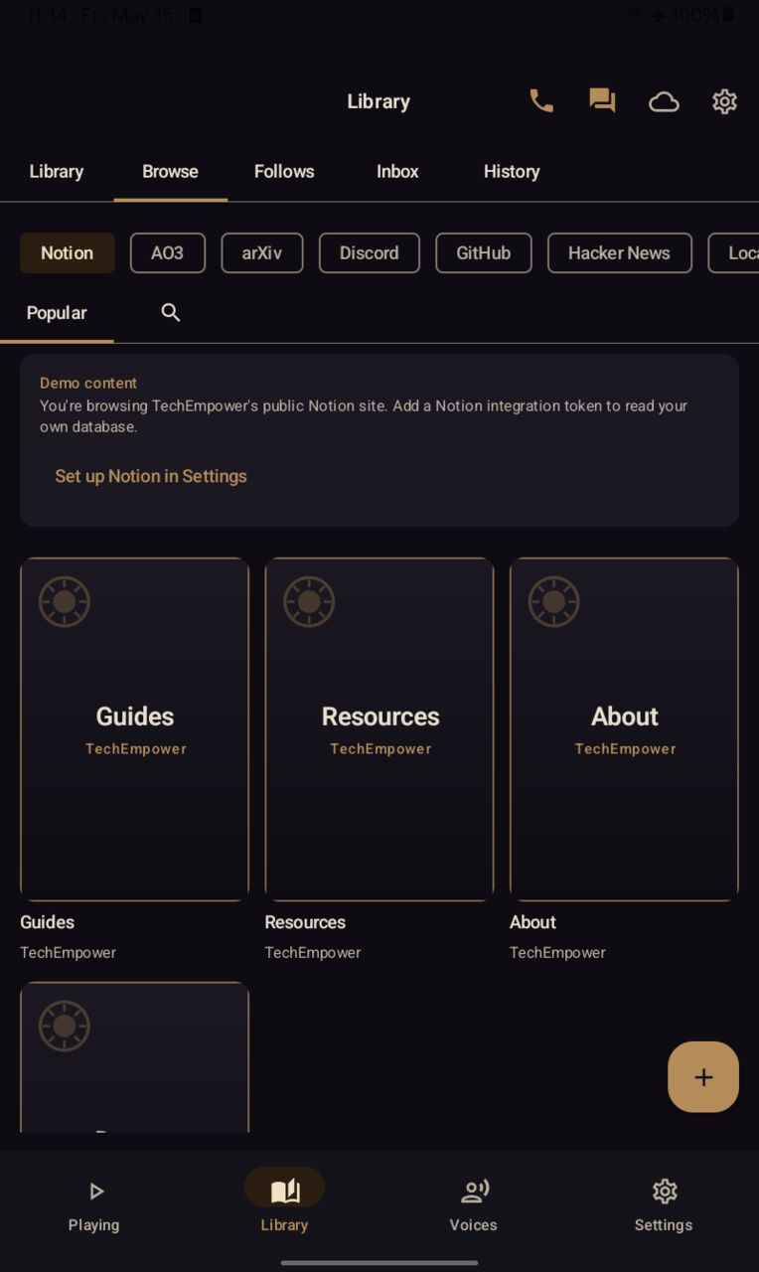Pick the GitHub source chip
This screenshot has height=1272, width=759.
tap(484, 253)
